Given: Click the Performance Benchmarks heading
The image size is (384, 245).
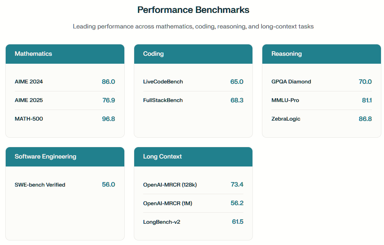Looking at the screenshot, I should (193, 10).
